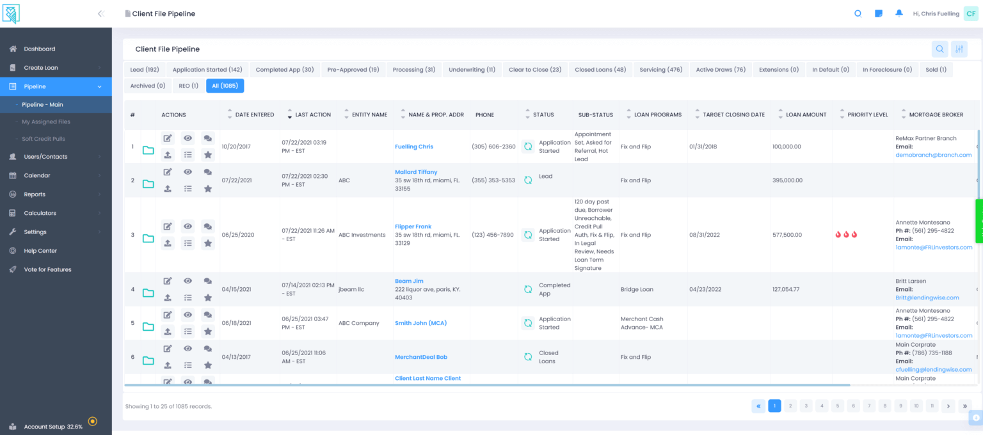This screenshot has width=983, height=435.
Task: Open the chat icon on Mallard Tiffany's row
Action: 207,173
